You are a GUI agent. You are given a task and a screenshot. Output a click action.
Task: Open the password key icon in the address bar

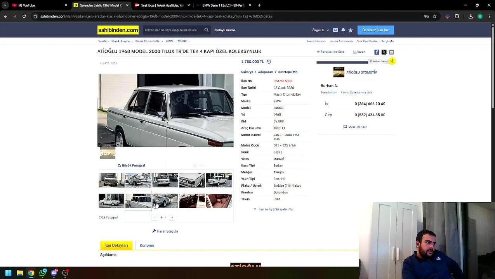pos(426,16)
